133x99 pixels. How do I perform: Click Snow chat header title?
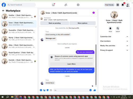click(x=61, y=13)
